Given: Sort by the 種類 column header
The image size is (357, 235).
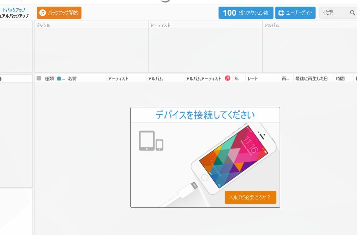Looking at the screenshot, I should point(49,79).
